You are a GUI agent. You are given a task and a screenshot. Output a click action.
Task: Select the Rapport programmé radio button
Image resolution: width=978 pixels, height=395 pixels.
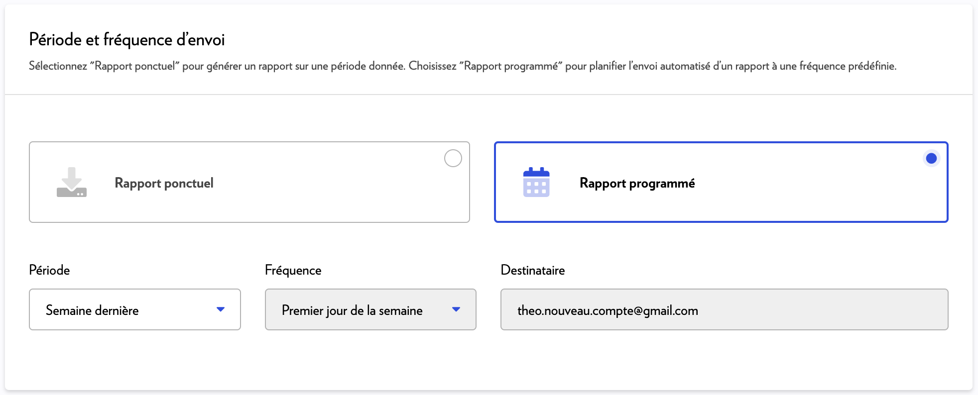point(931,158)
